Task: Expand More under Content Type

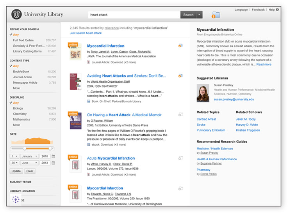Action: click(16, 88)
